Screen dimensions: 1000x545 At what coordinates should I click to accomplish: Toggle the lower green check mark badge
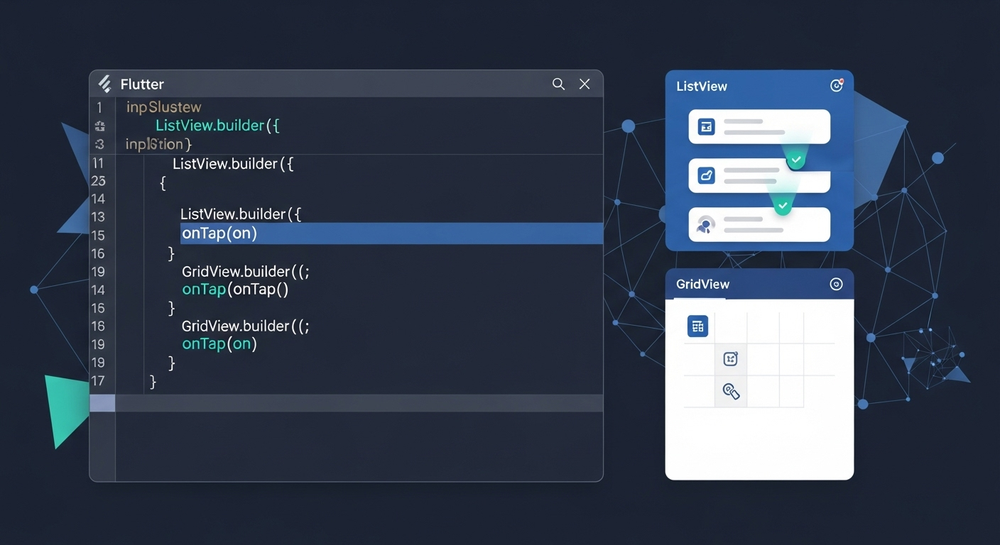tap(783, 205)
